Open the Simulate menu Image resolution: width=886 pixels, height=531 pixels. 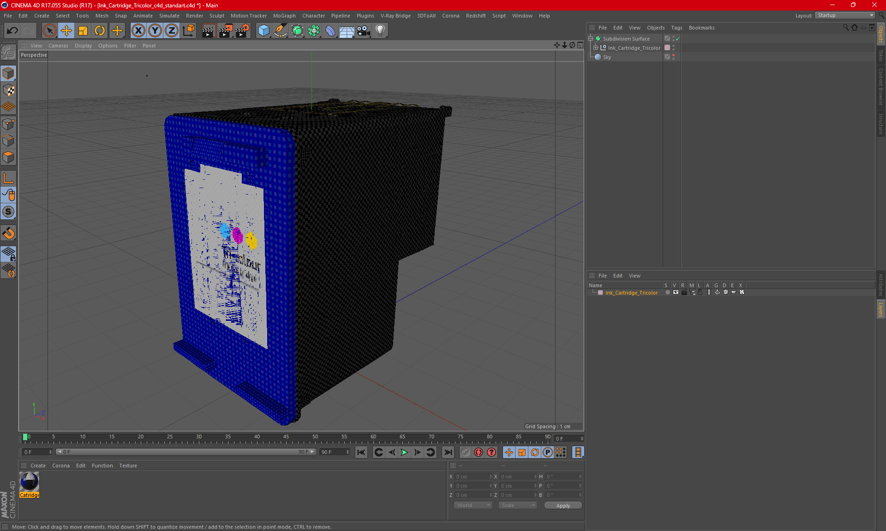tap(169, 16)
